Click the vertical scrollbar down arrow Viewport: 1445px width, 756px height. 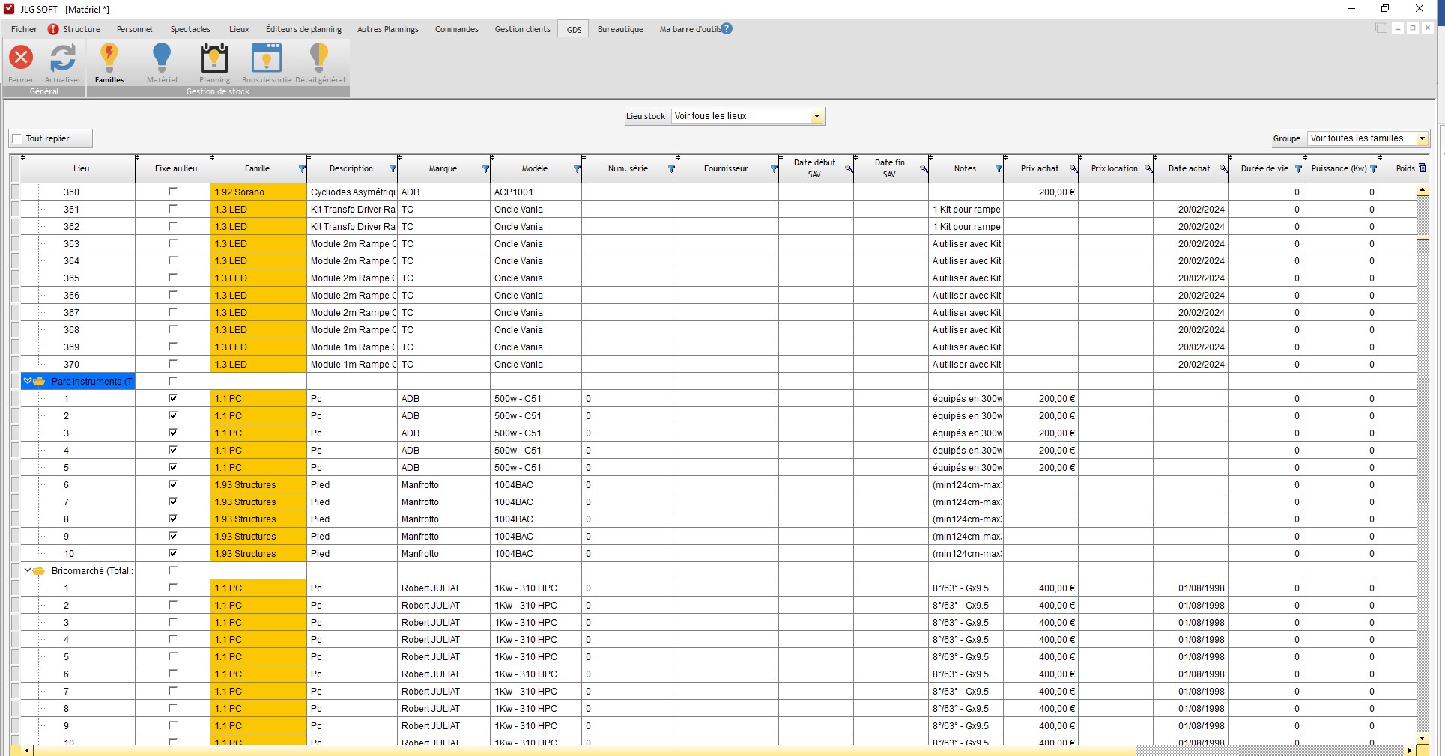(1423, 738)
